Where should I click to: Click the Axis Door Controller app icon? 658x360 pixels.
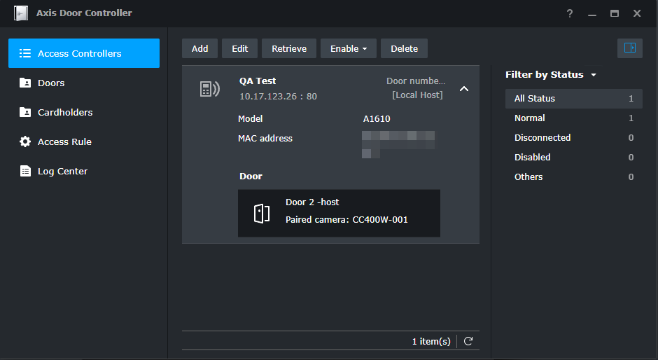pos(20,13)
